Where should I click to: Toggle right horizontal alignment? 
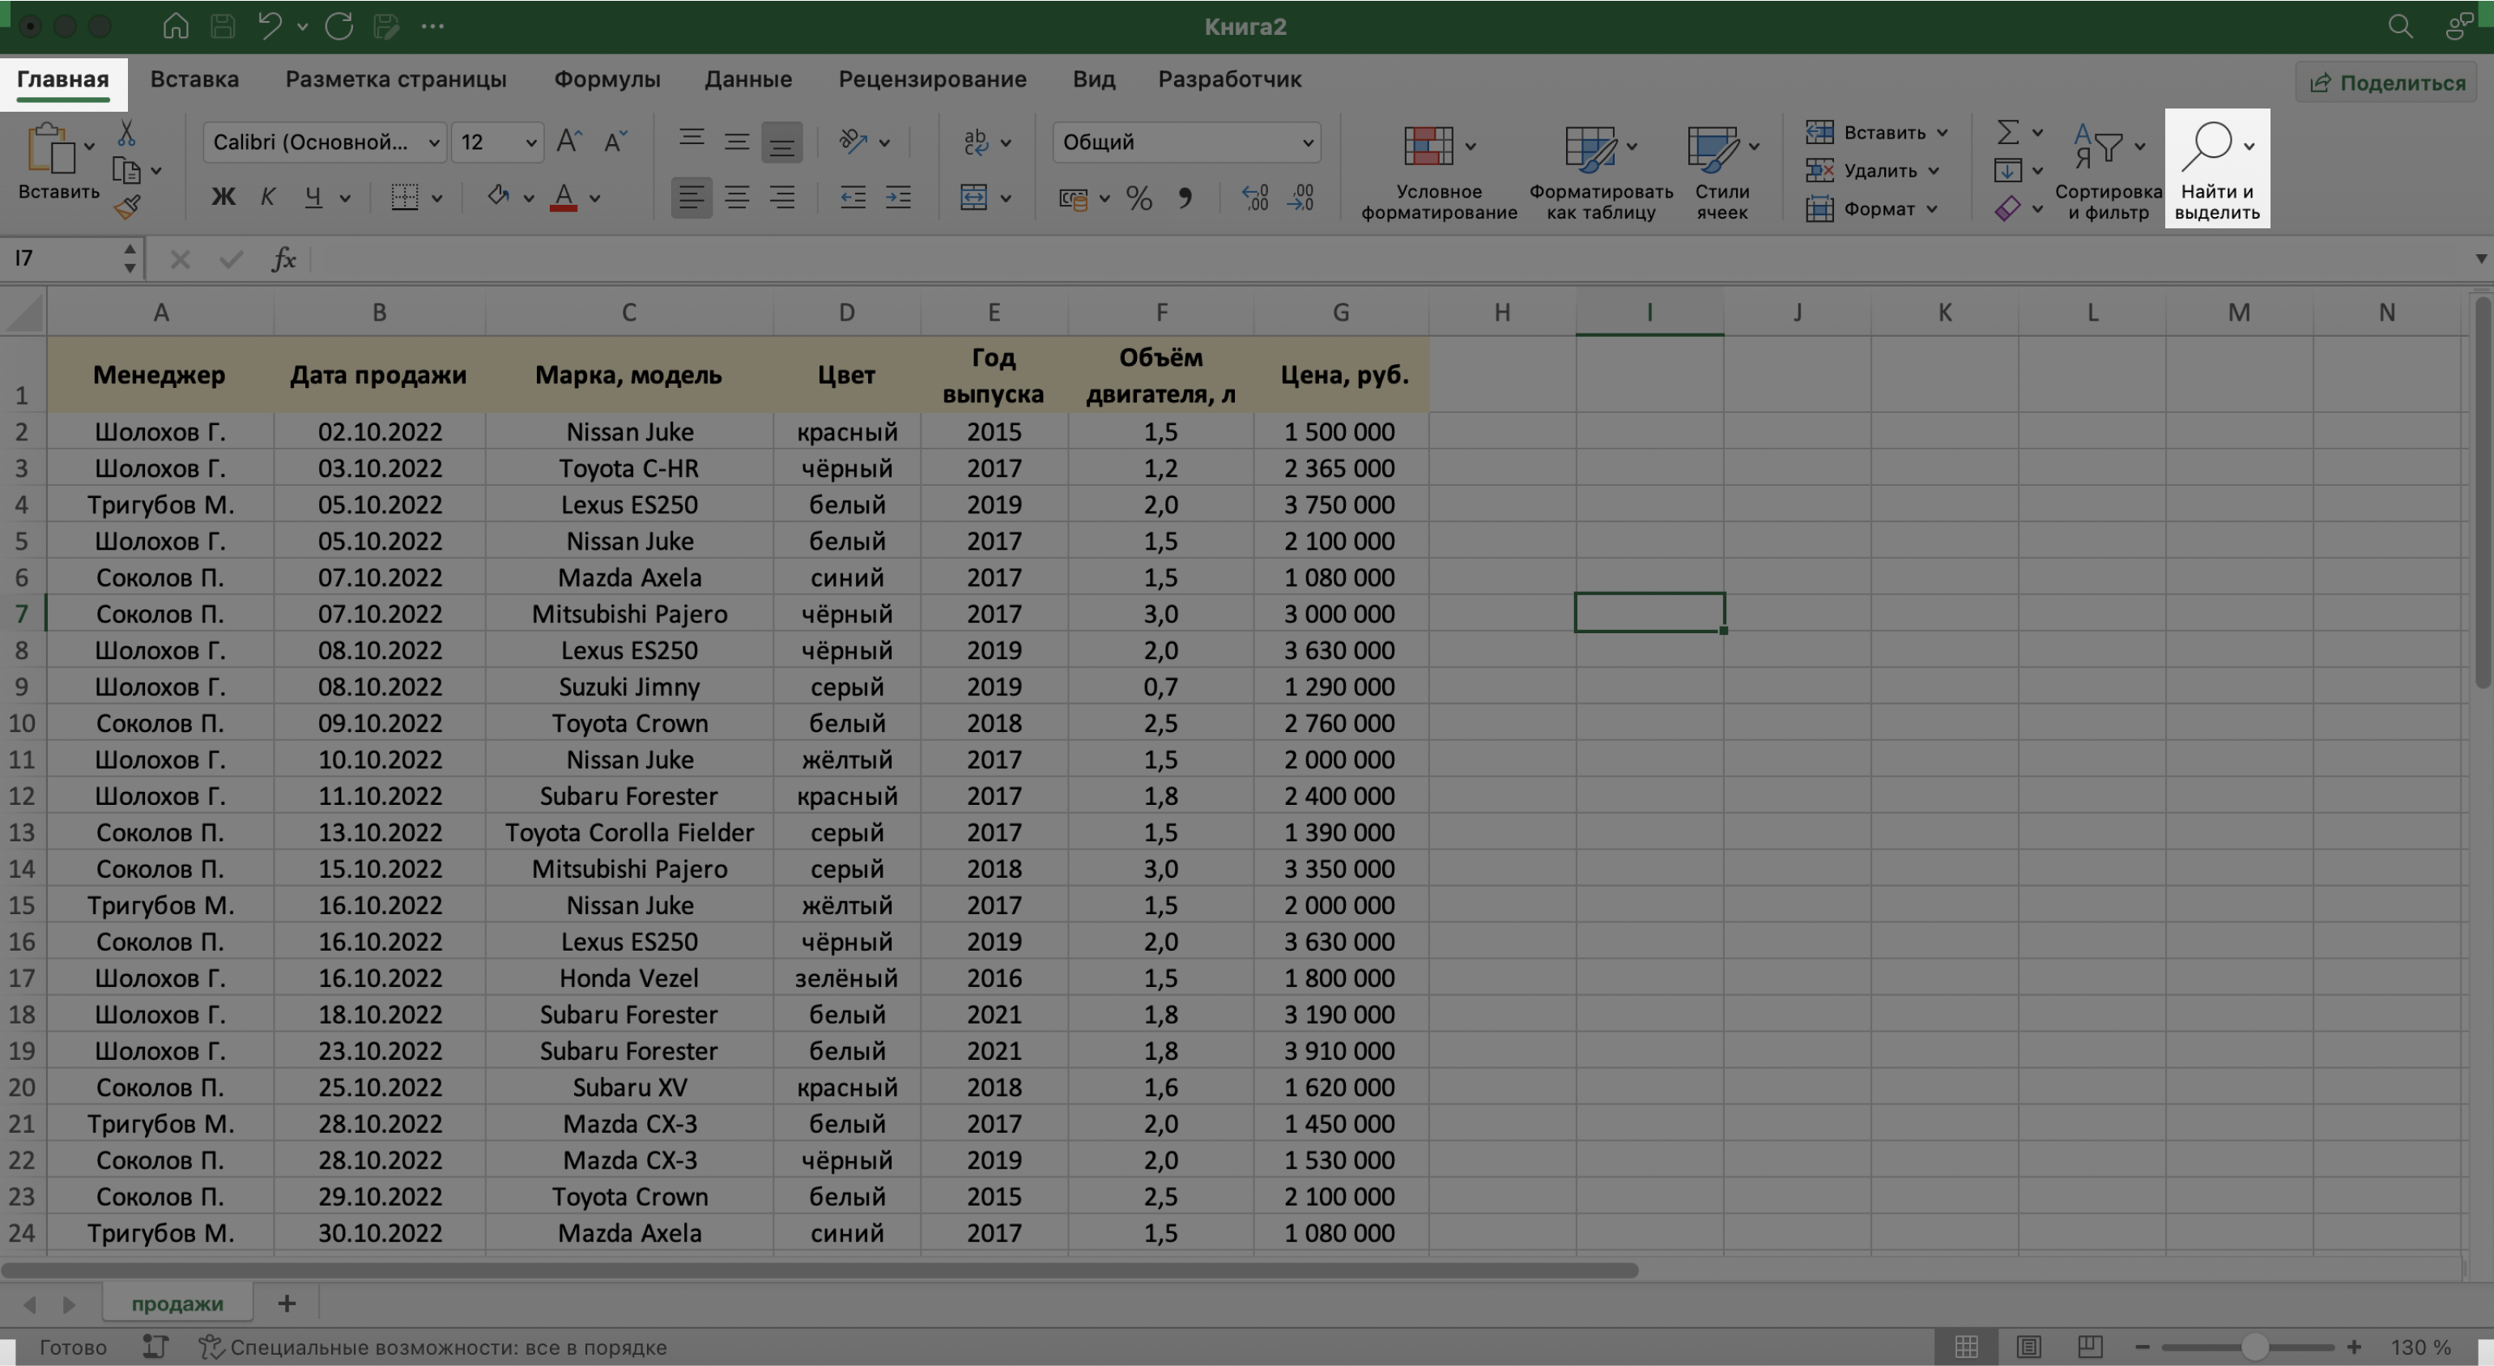coord(782,198)
